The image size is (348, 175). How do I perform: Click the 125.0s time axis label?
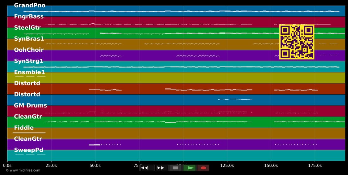pyautogui.click(x=227, y=165)
